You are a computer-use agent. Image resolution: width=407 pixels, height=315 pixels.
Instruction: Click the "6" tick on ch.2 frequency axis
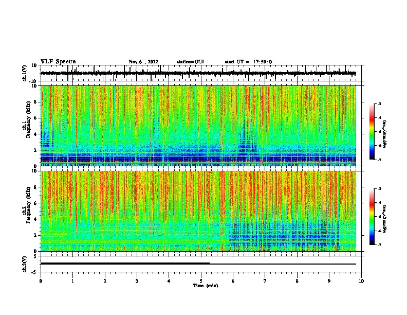[36, 203]
